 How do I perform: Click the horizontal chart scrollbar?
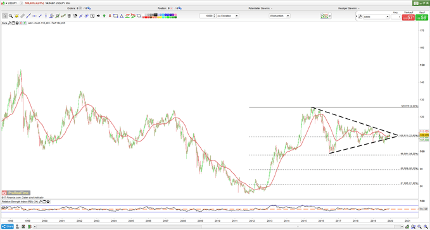(x=218, y=226)
